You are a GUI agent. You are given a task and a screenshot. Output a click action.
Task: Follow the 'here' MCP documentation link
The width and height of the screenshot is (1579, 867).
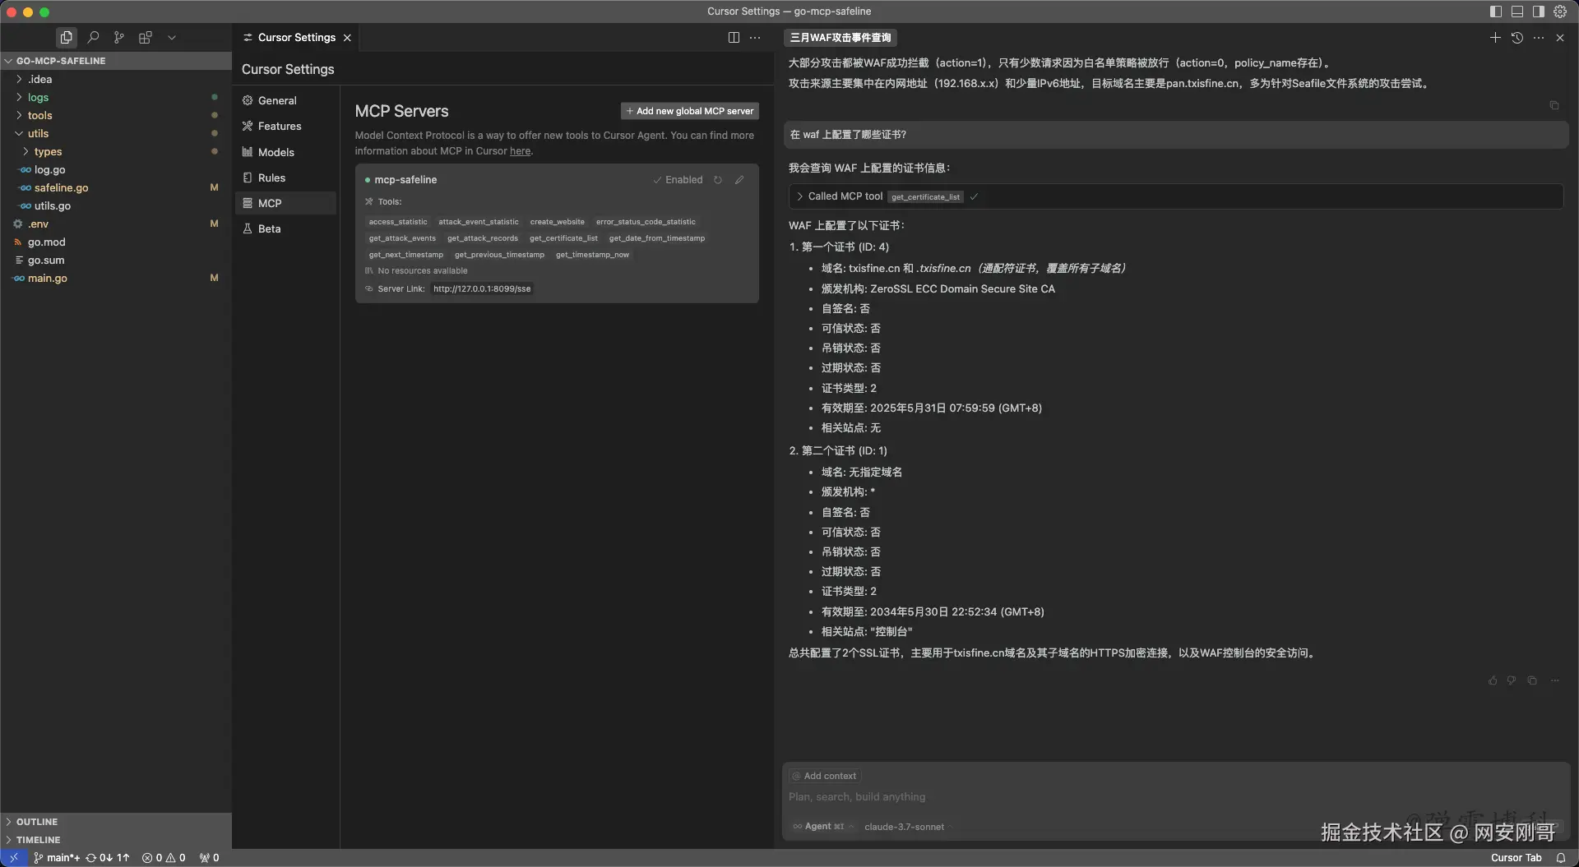tap(520, 151)
